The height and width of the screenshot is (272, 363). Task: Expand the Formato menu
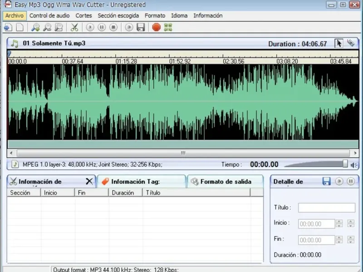[x=155, y=15]
